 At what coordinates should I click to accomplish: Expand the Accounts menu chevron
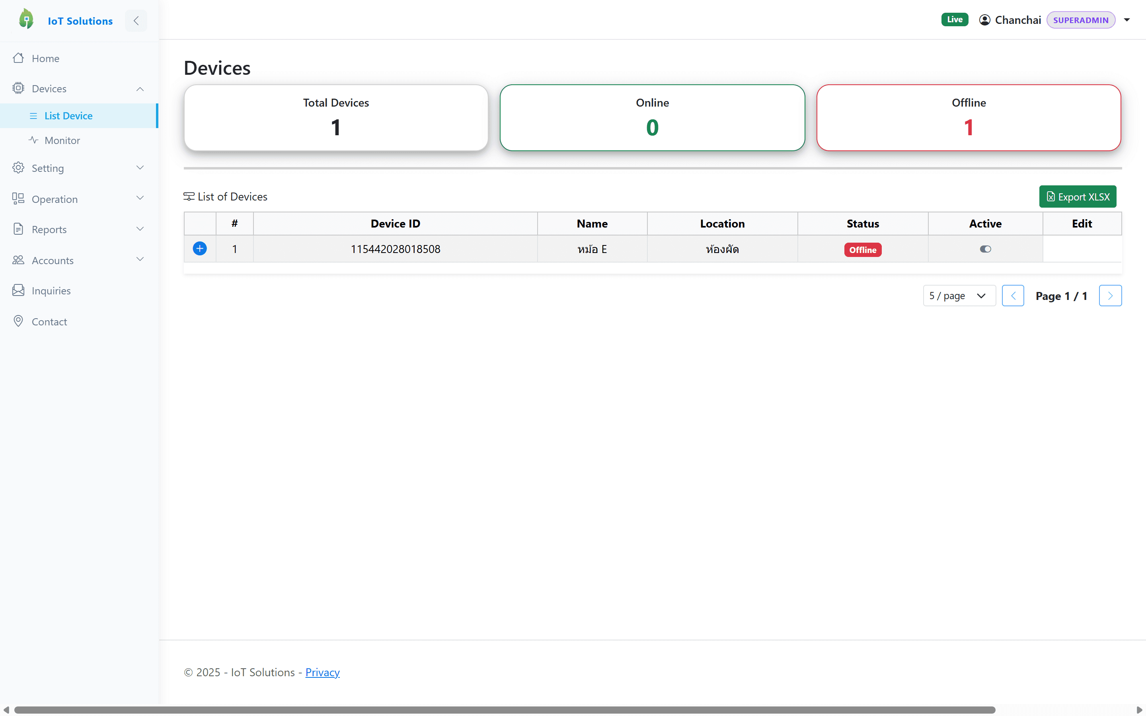140,259
